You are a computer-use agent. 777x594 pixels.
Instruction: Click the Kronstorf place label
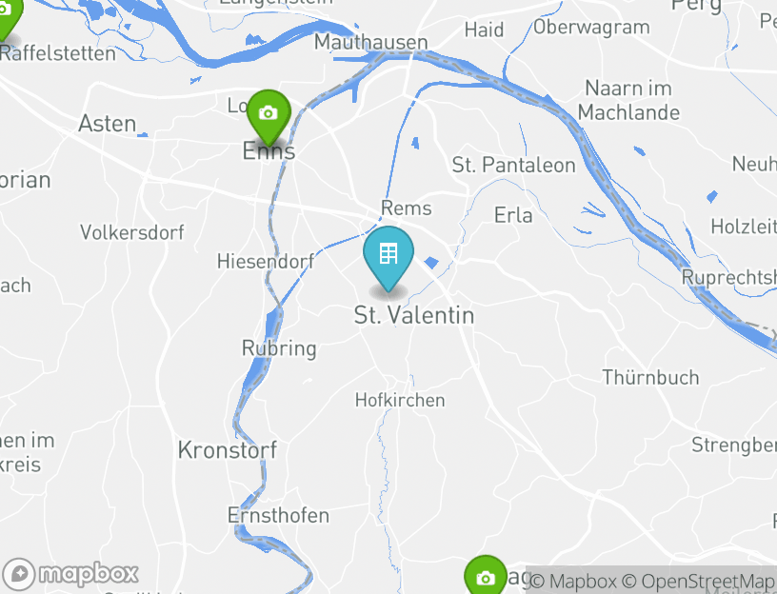coord(228,450)
